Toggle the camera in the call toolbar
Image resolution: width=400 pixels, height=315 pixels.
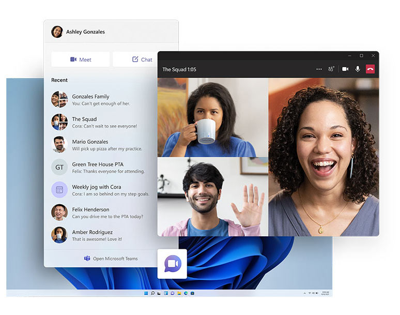345,69
